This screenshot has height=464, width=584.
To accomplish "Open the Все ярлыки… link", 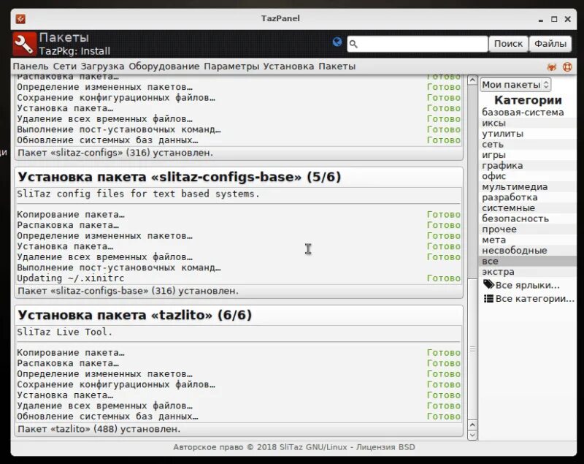I will coord(527,285).
